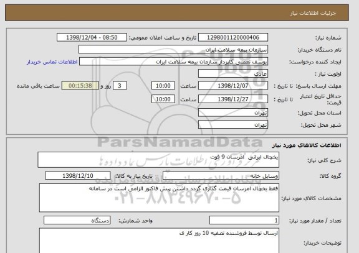The height and width of the screenshot is (253, 359).
Task: Select the quantity field showing 1
Action: 244,220
